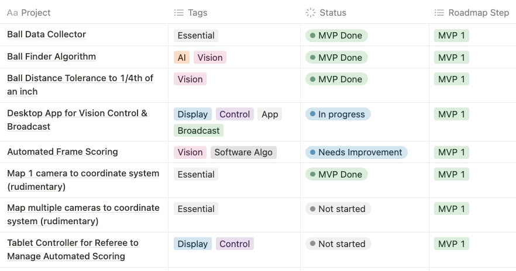Click the Aa icon in the Project header

click(12, 13)
